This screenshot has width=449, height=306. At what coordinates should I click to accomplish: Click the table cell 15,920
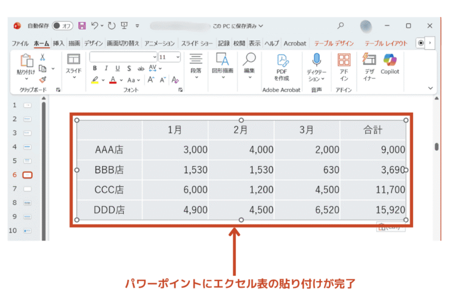[x=373, y=210]
